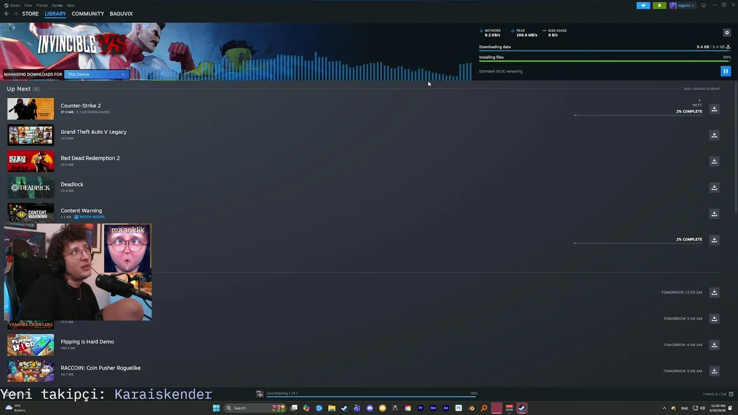
Task: Switch to Big Picture mode icon
Action: [x=703, y=5]
